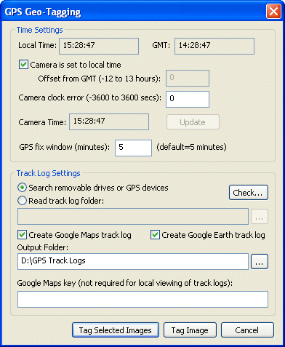Browse for the track log folder
Viewport: 285px width, 347px height.
tap(260, 216)
